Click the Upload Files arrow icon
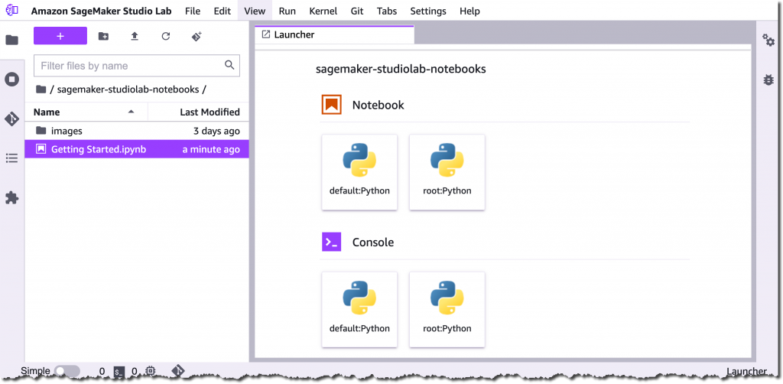The width and height of the screenshot is (783, 384). tap(135, 36)
